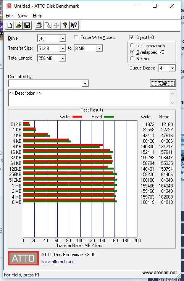Click the read value 164013
The height and width of the screenshot is (281, 184).
166,202
